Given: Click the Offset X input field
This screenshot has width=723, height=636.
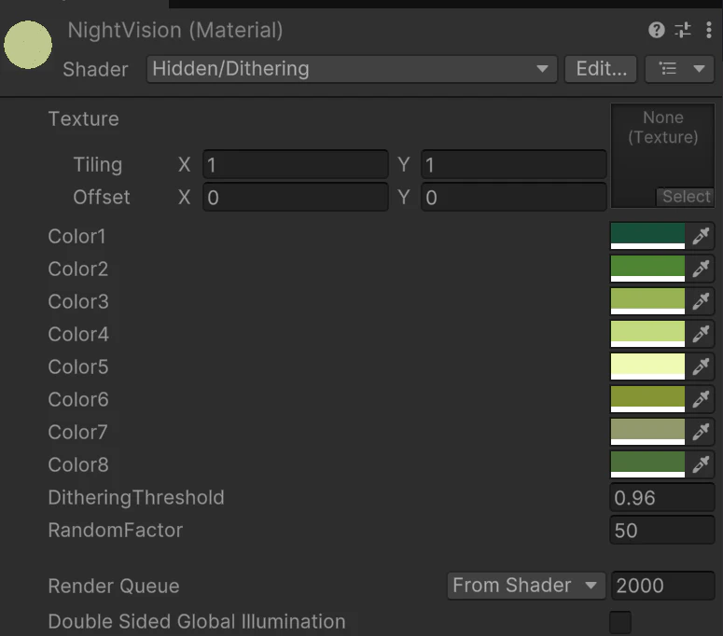Looking at the screenshot, I should [296, 198].
